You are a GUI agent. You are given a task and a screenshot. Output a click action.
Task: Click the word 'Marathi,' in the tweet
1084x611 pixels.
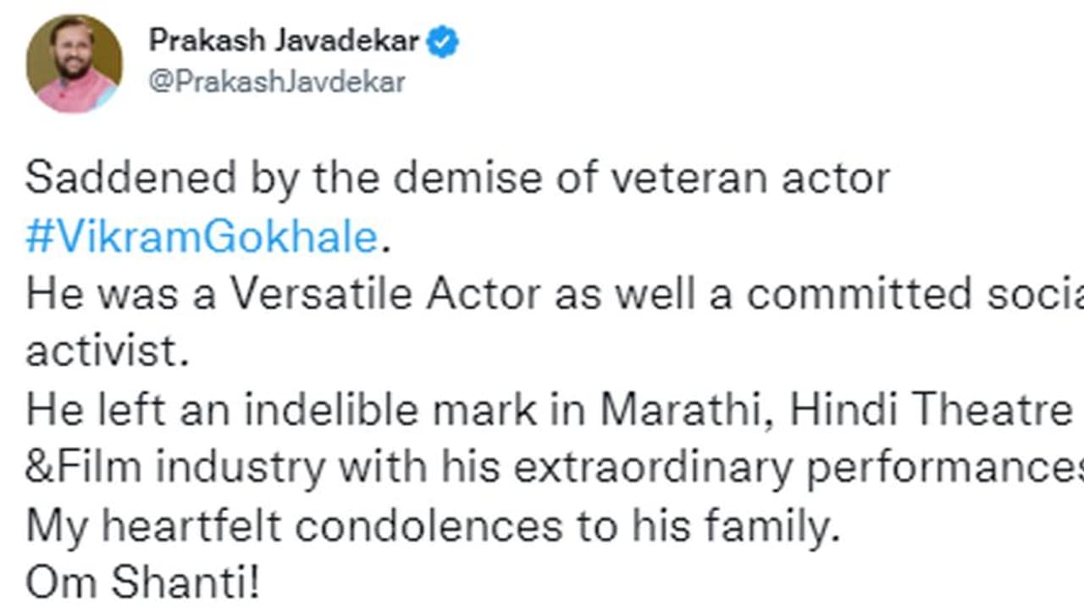pyautogui.click(x=689, y=410)
